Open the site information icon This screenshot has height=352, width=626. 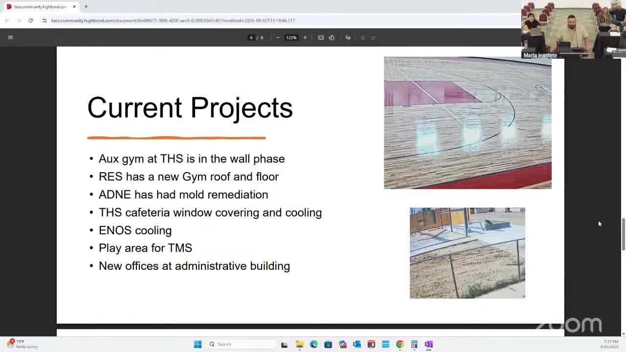click(x=45, y=21)
